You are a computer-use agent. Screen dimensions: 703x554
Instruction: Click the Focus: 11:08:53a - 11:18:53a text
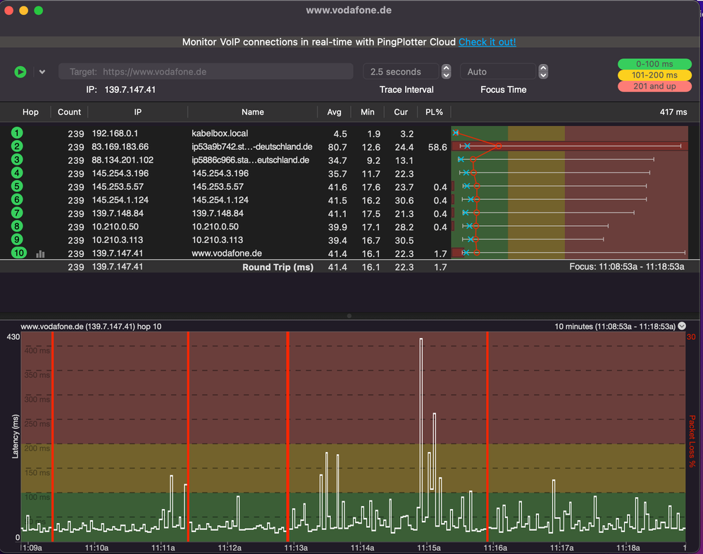click(x=627, y=267)
